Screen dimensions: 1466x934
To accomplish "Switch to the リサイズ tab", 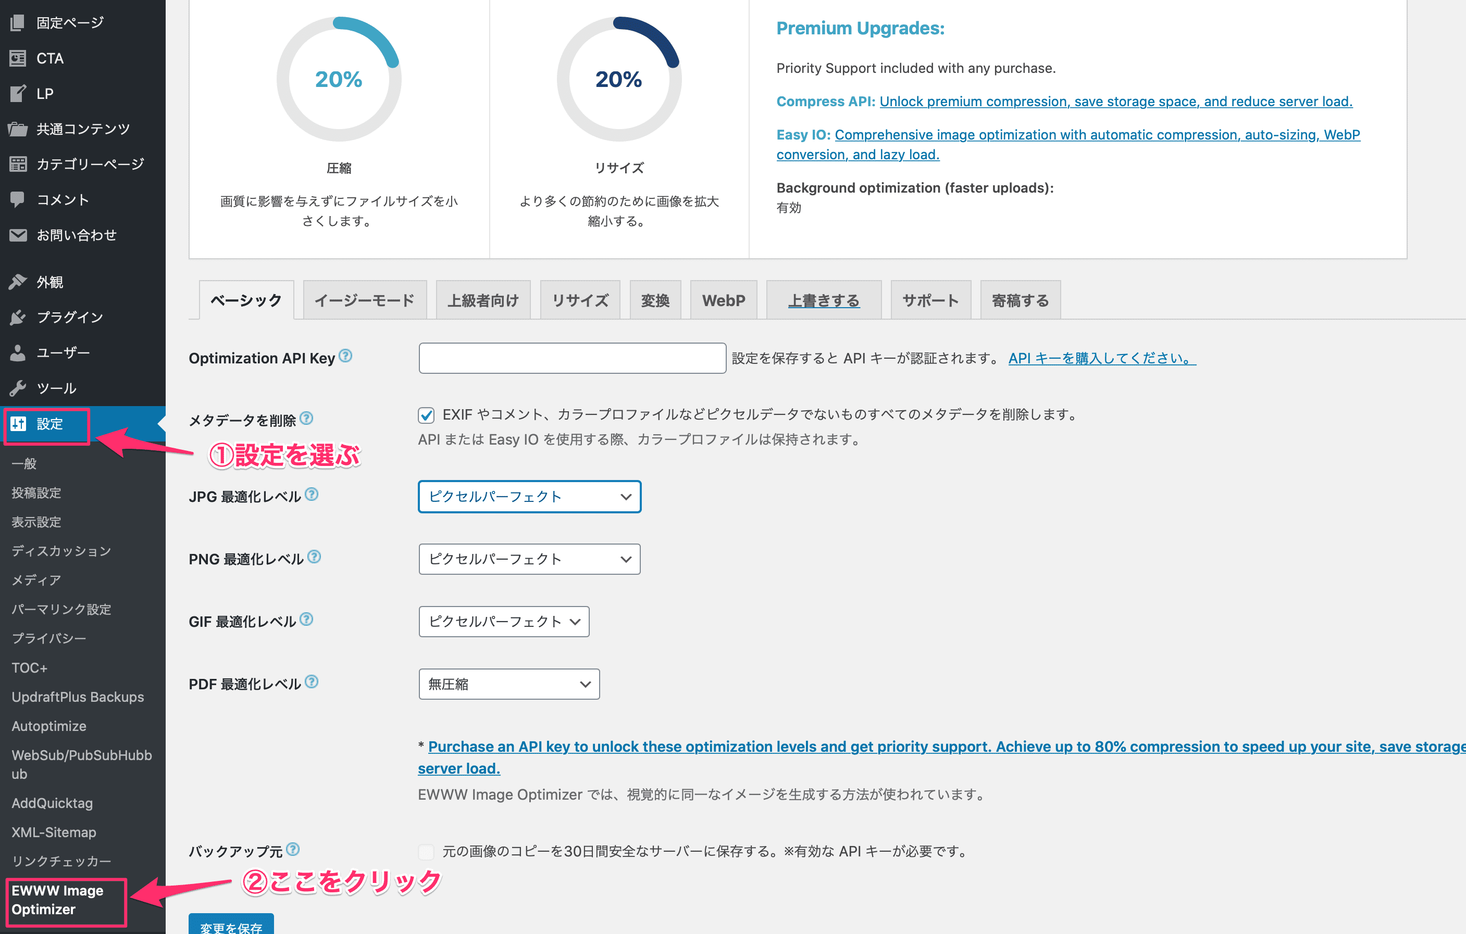I will click(580, 300).
